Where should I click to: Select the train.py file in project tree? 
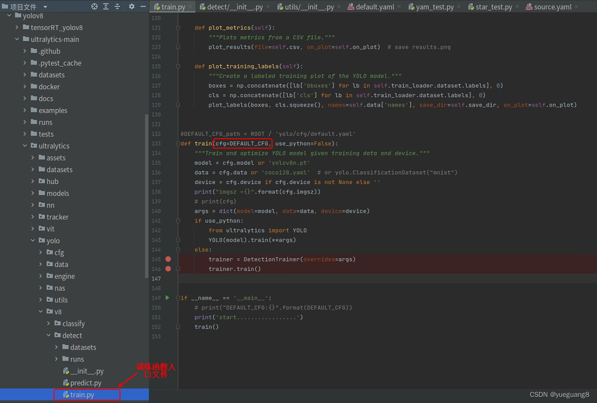tap(74, 395)
